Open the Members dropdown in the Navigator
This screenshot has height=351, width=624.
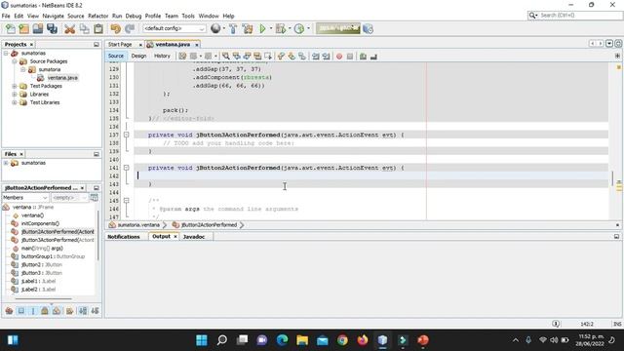25,198
